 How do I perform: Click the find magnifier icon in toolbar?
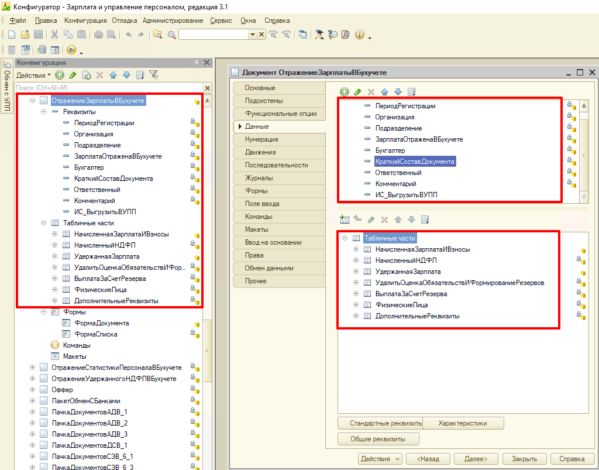coord(172,35)
